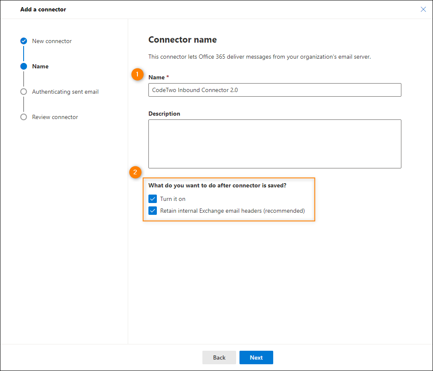Open Authenticating sent email step label

65,92
